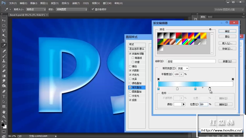Image resolution: width=246 pixels, height=138 pixels.
Task: Click the 名称 input field
Action: click(x=191, y=61)
